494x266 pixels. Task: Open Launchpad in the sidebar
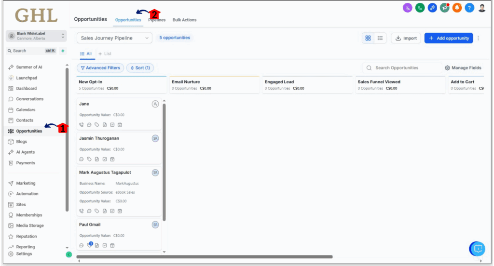point(27,78)
